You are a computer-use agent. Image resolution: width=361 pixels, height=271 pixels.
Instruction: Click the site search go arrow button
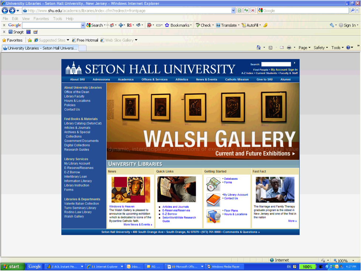coord(294,63)
